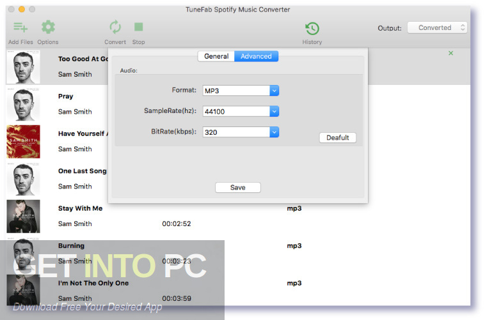
Task: Click the Deafult button
Action: tap(337, 137)
